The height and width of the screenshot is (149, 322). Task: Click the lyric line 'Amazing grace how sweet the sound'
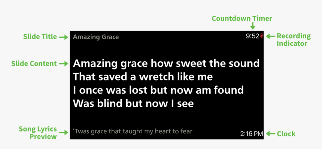click(x=166, y=64)
